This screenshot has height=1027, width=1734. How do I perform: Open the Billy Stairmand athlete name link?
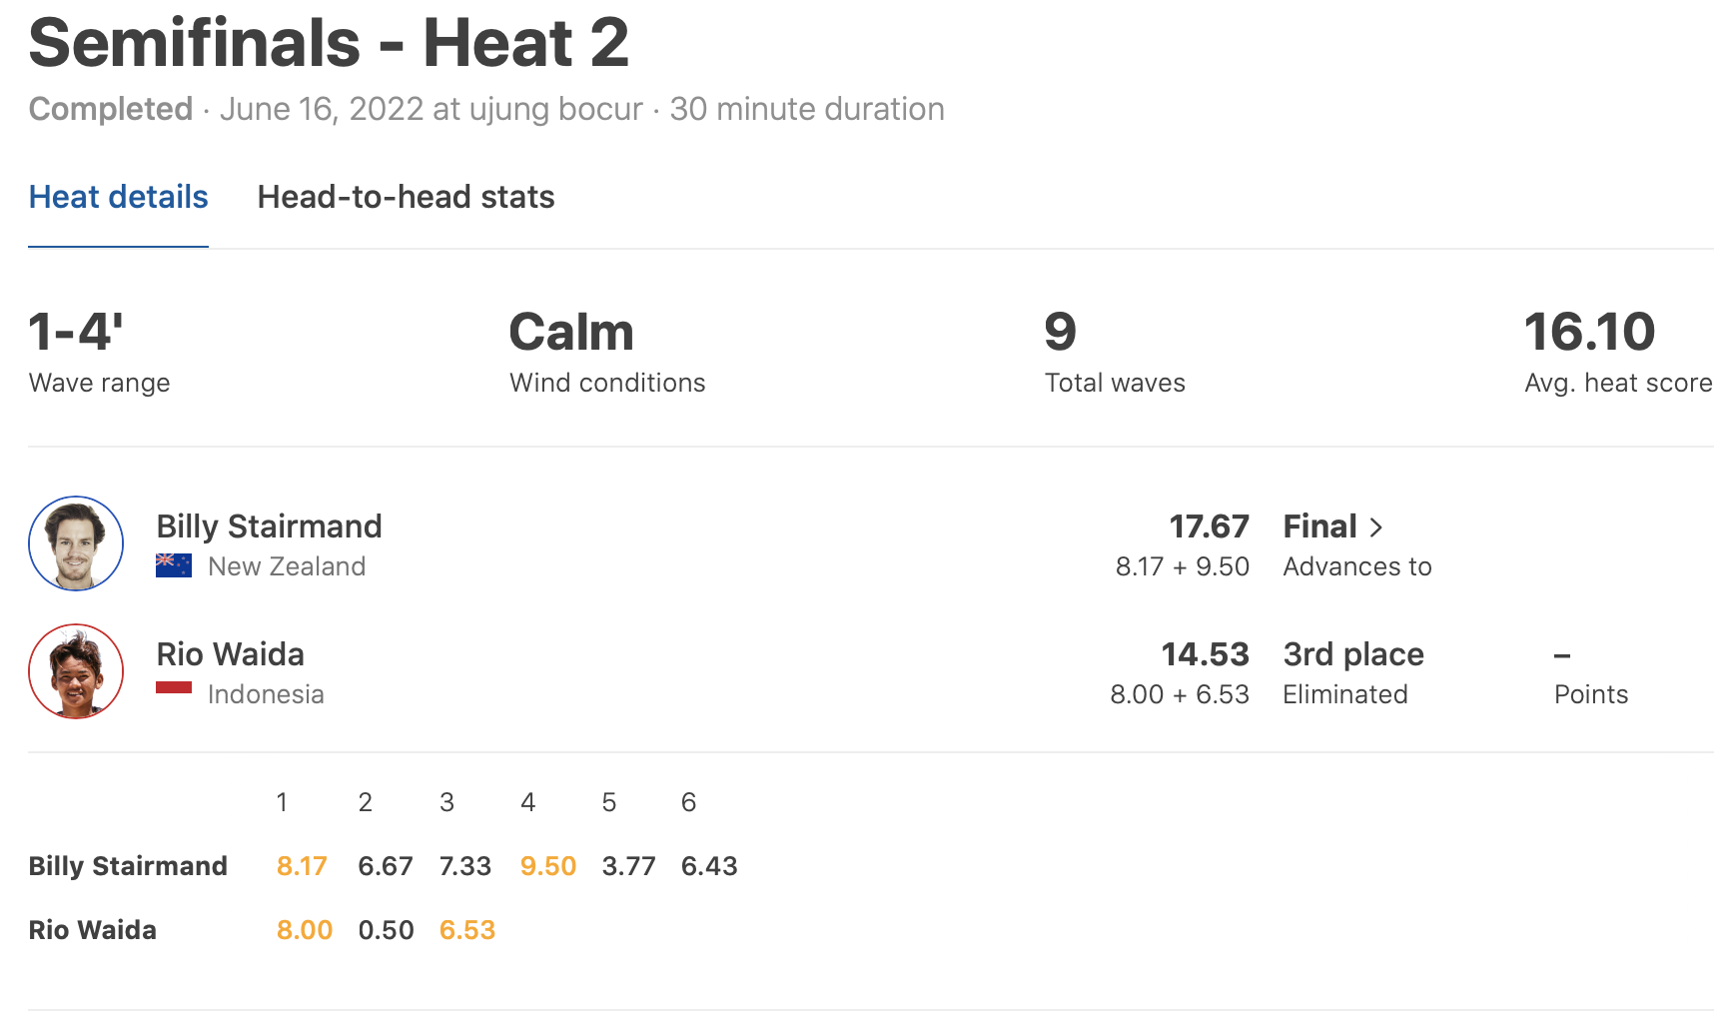tap(269, 526)
